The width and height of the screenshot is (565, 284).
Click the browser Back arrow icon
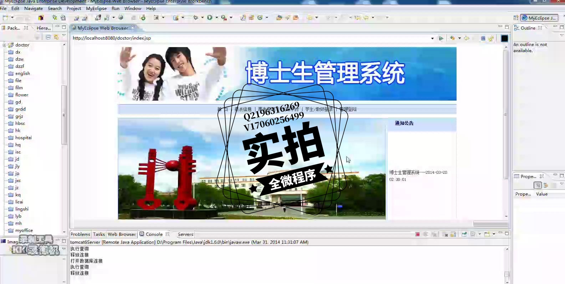click(467, 38)
